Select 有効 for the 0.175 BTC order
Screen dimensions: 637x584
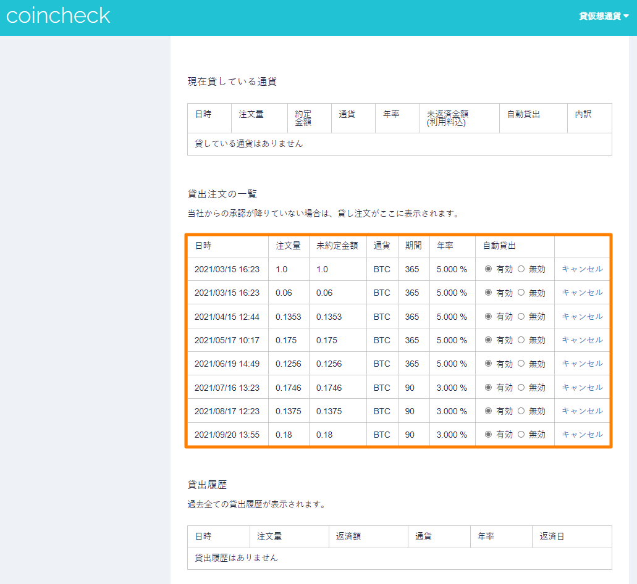(488, 340)
